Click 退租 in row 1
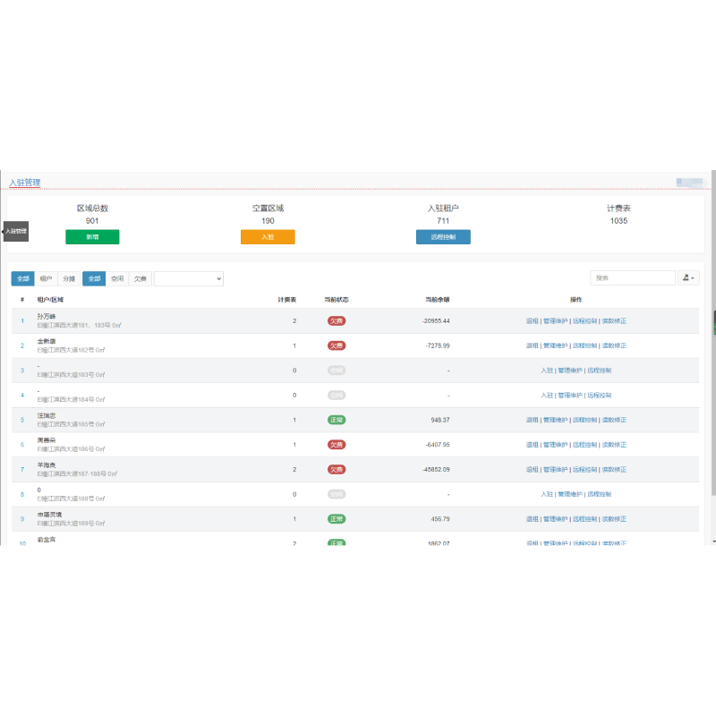The width and height of the screenshot is (716, 716). pos(532,321)
